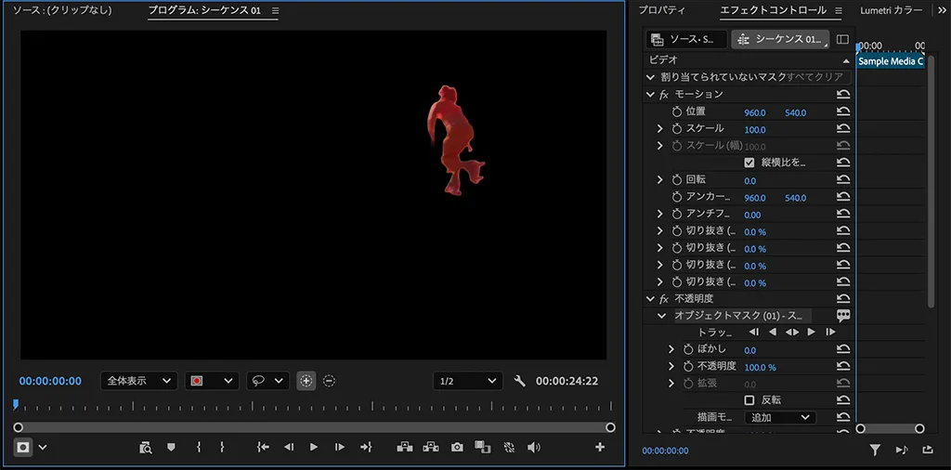The width and height of the screenshot is (951, 470).
Task: Click the すべてクリア clear all button
Action: (815, 77)
